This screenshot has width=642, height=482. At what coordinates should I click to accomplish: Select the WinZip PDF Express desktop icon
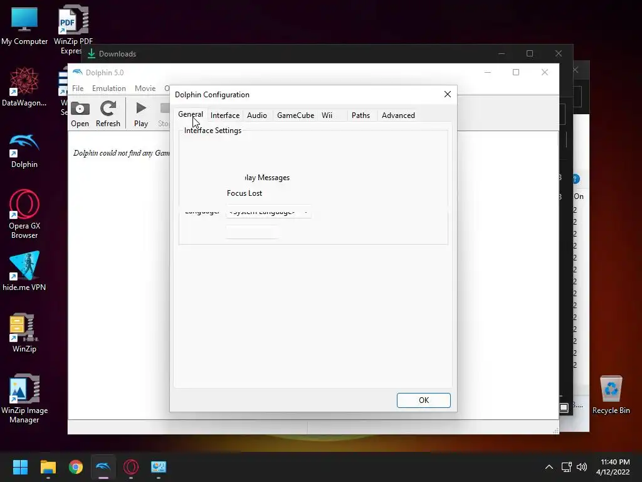click(x=73, y=29)
